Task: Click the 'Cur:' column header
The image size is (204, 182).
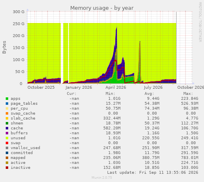Action: [x=71, y=94]
